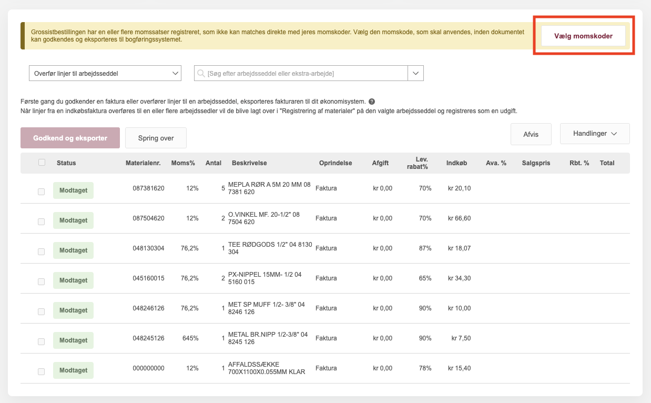The image size is (651, 403).
Task: Check the O.VINKEL MF. row checkbox
Action: 42,222
